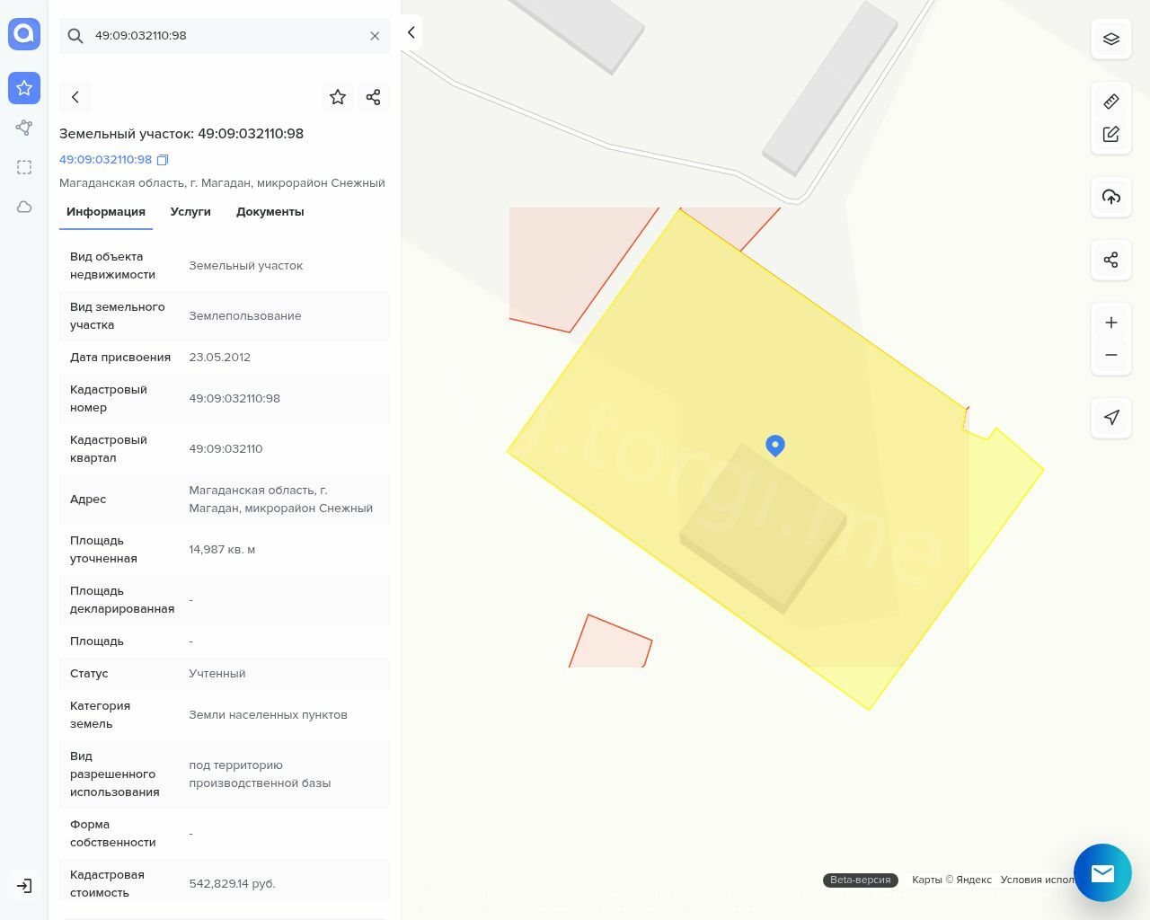
Task: Copy cadastral number to clipboard
Action: (x=163, y=160)
